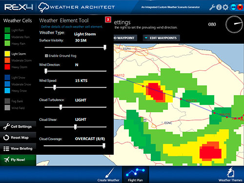The width and height of the screenshot is (244, 183).
Task: Select the Moderate Snow weather cell swatch
Action: coord(7,84)
